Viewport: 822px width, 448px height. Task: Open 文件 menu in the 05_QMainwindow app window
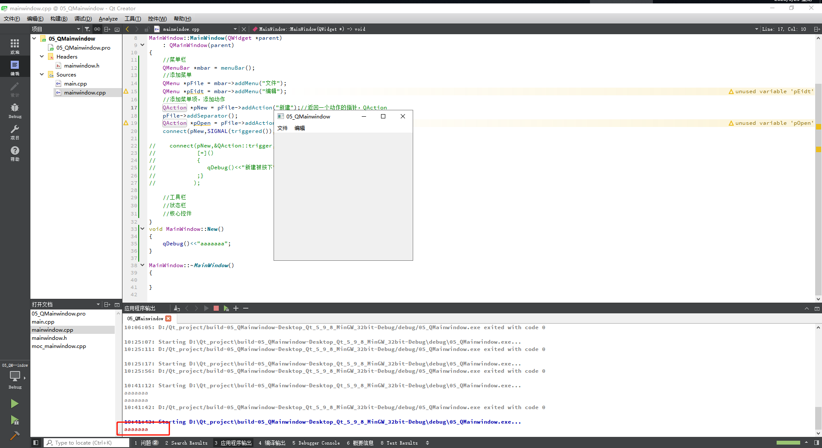coord(283,128)
